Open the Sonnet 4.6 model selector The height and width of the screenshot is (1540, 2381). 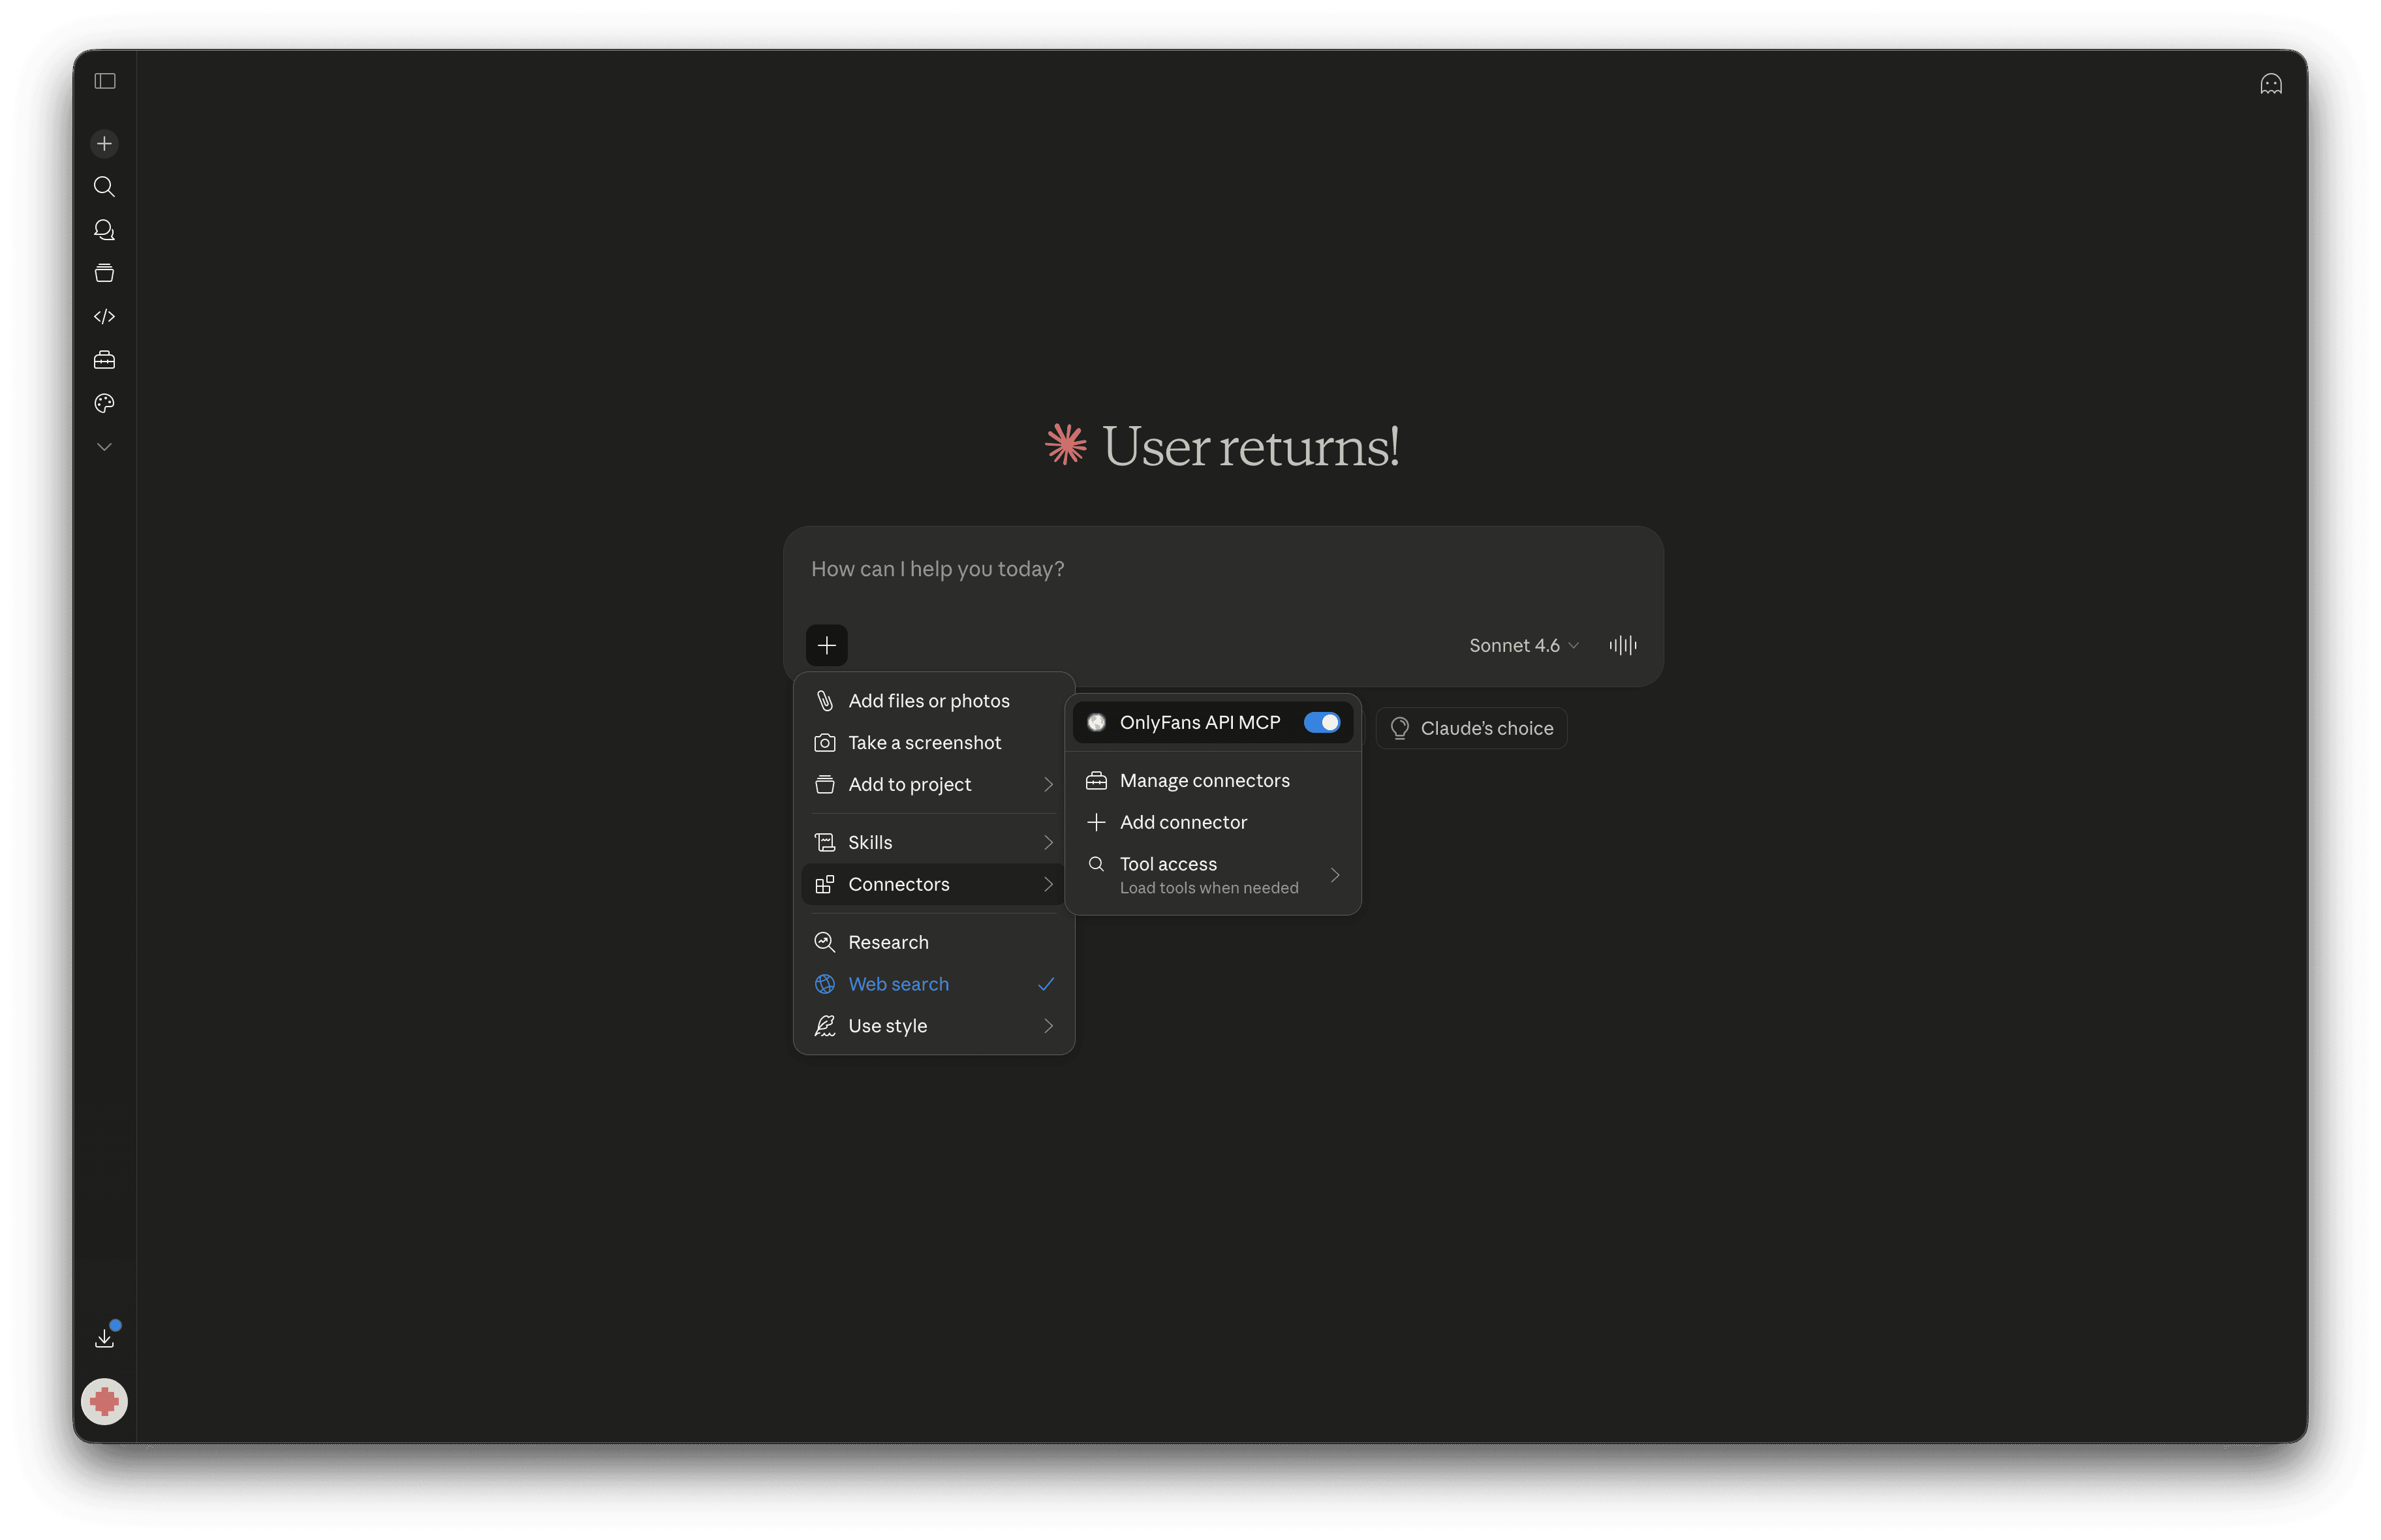point(1523,645)
